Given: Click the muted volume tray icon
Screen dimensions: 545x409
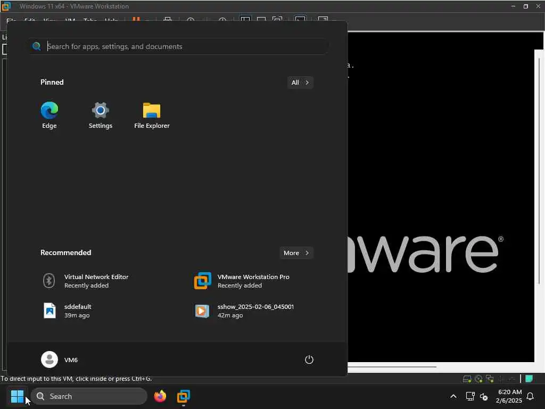Looking at the screenshot, I should 484,396.
